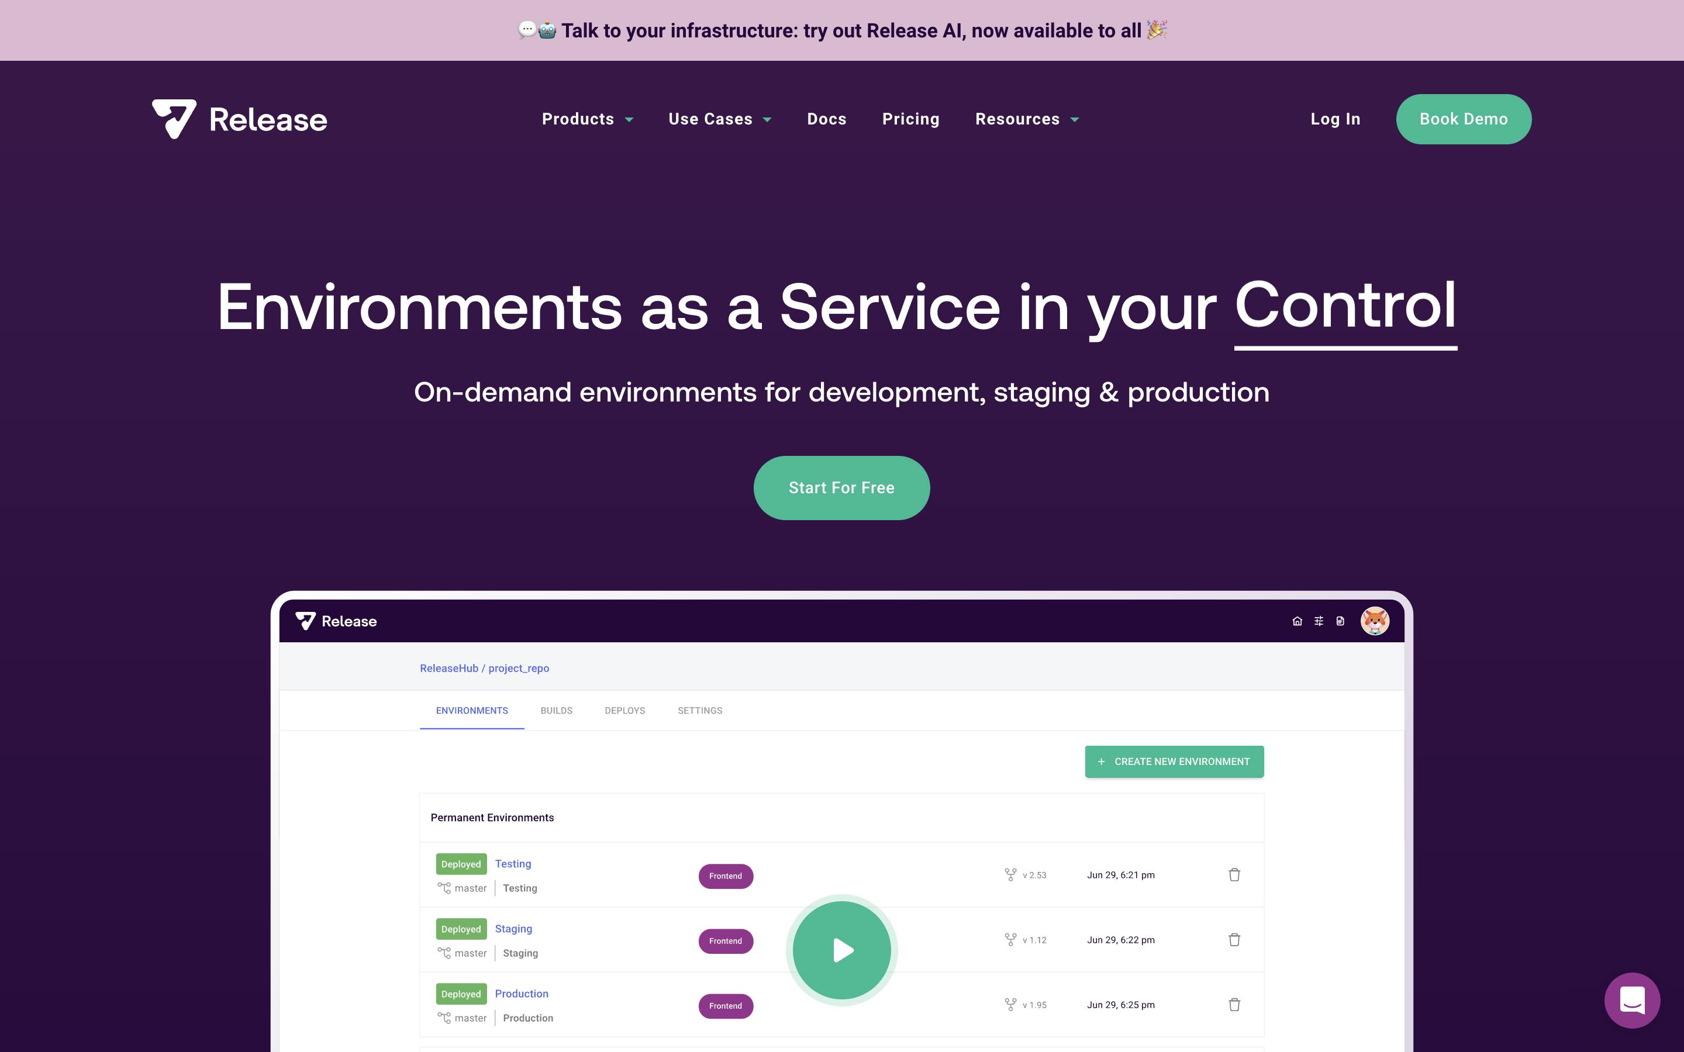Open the Testing environment link

pos(513,863)
